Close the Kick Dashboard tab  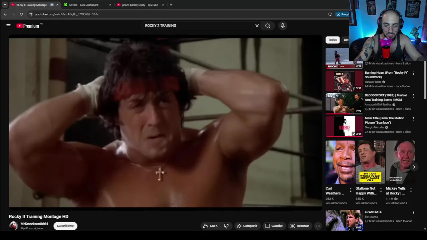click(110, 5)
